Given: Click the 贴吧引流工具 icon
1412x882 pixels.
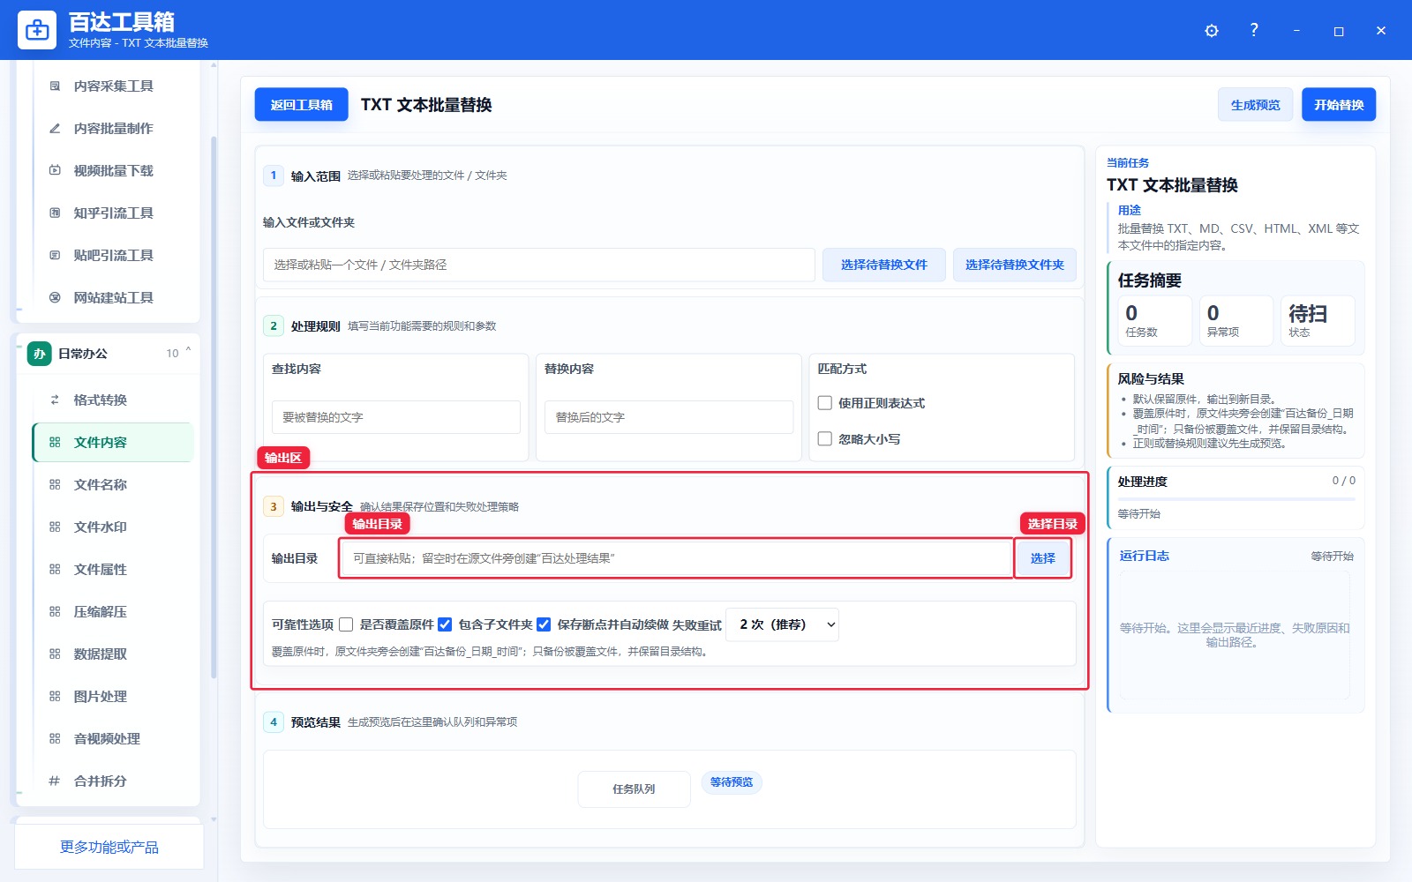Looking at the screenshot, I should point(55,256).
